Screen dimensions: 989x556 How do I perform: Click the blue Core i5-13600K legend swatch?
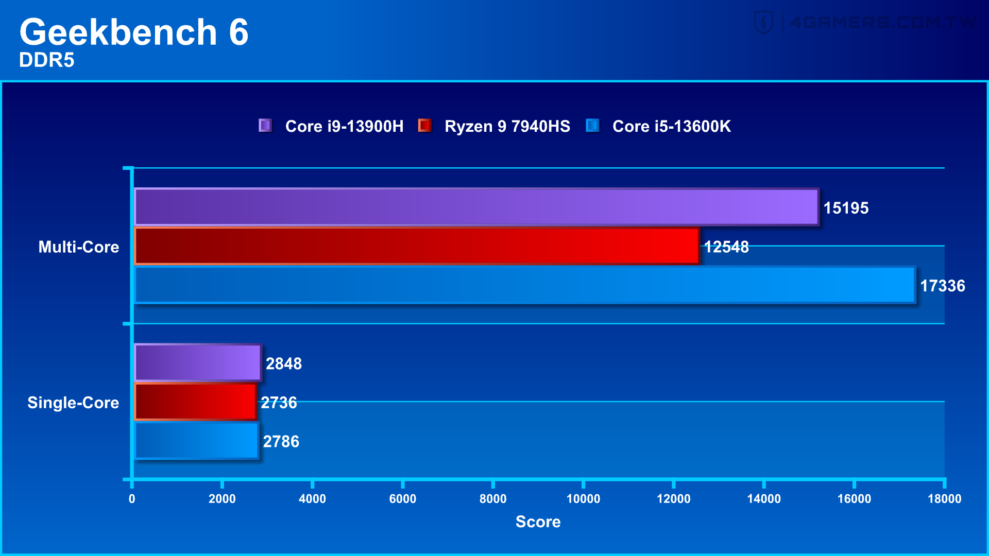tap(592, 126)
